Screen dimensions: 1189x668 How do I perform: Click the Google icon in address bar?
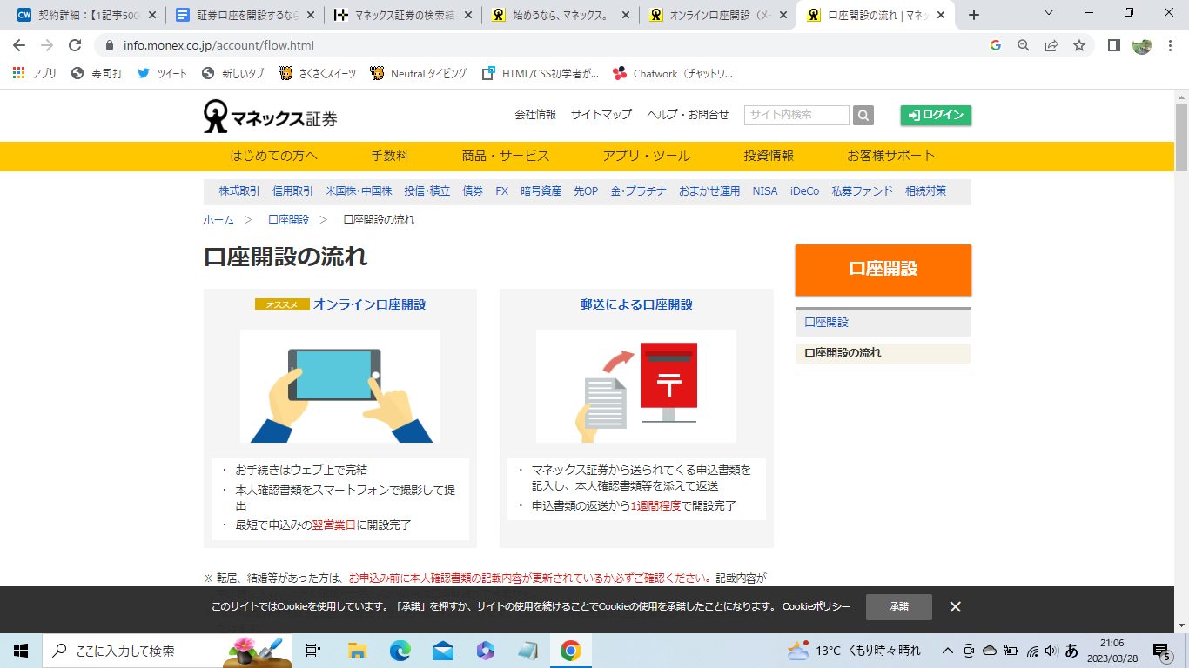click(996, 45)
